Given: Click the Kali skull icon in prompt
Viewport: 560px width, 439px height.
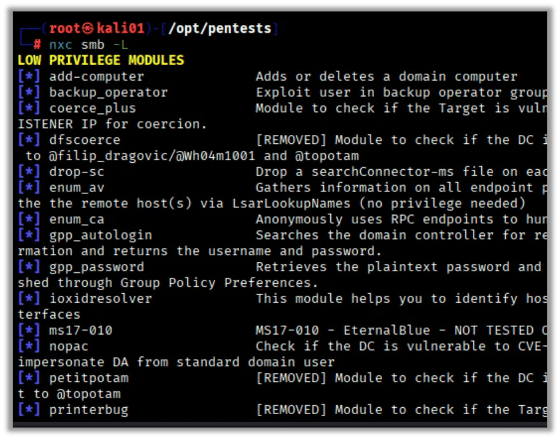Looking at the screenshot, I should coord(88,28).
